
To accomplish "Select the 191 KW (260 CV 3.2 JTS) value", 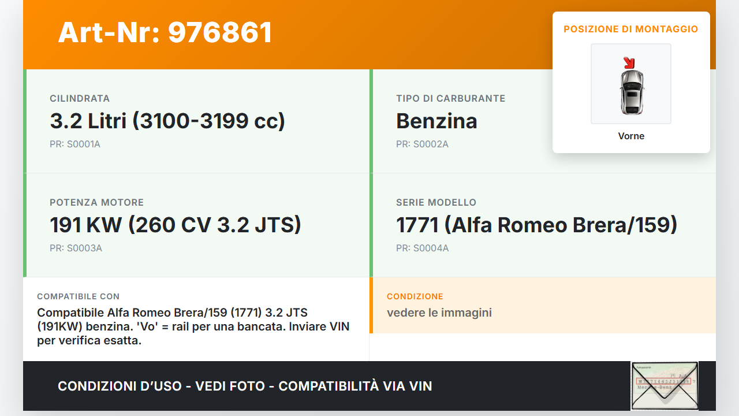I will [x=176, y=225].
